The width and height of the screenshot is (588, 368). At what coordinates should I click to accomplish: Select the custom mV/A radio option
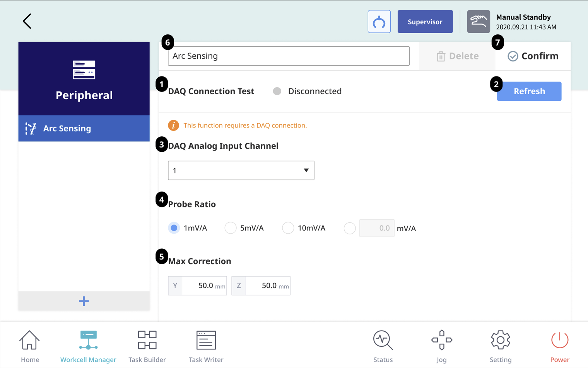350,228
